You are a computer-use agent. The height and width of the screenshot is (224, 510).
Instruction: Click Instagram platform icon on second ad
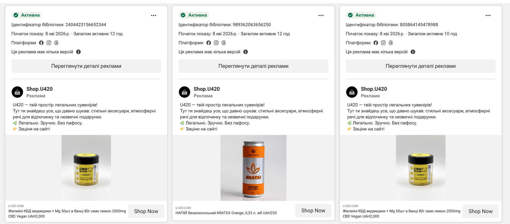(216, 43)
